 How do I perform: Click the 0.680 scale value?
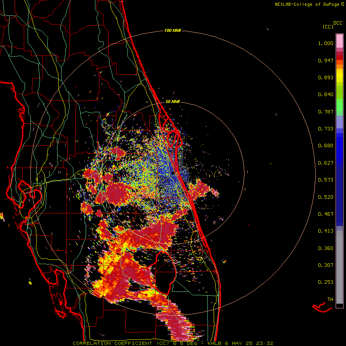[x=326, y=146]
